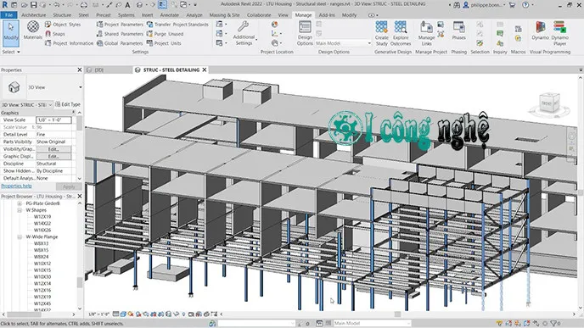Click the Help question mark icon
Image resolution: width=584 pixels, height=328 pixels.
pyautogui.click(x=525, y=5)
